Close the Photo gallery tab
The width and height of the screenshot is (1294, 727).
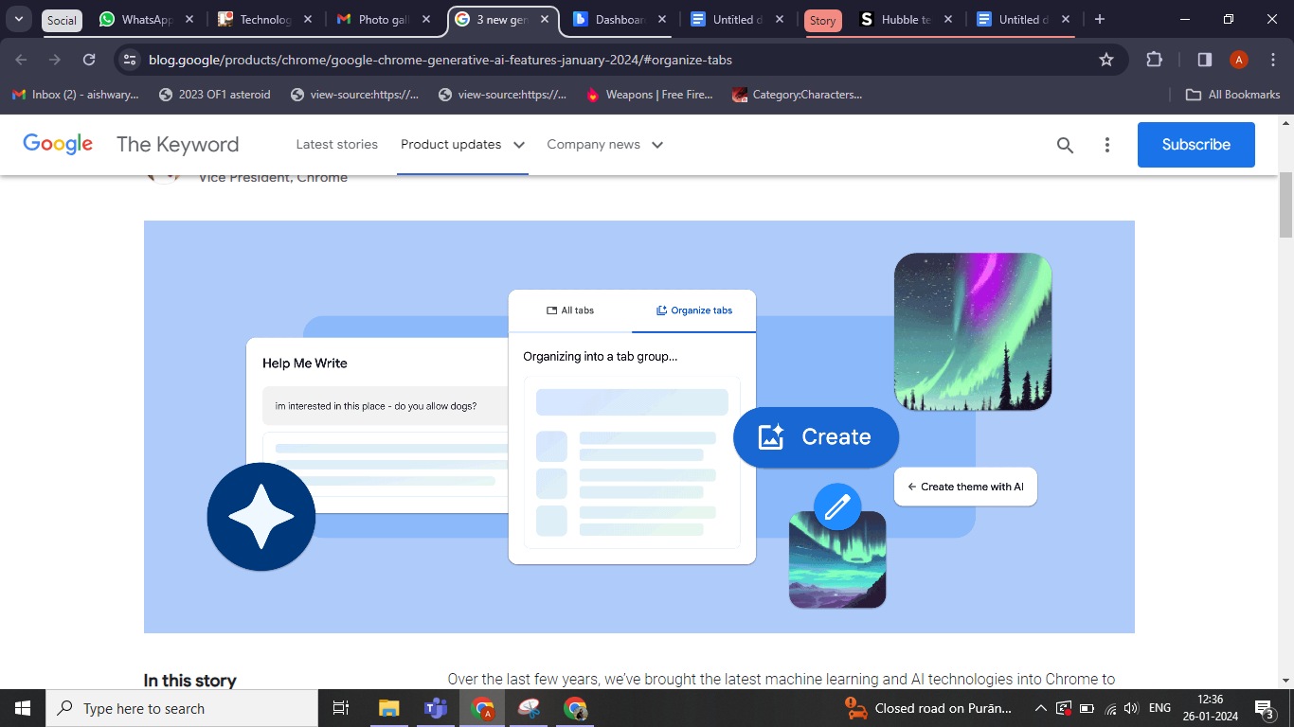click(x=425, y=19)
